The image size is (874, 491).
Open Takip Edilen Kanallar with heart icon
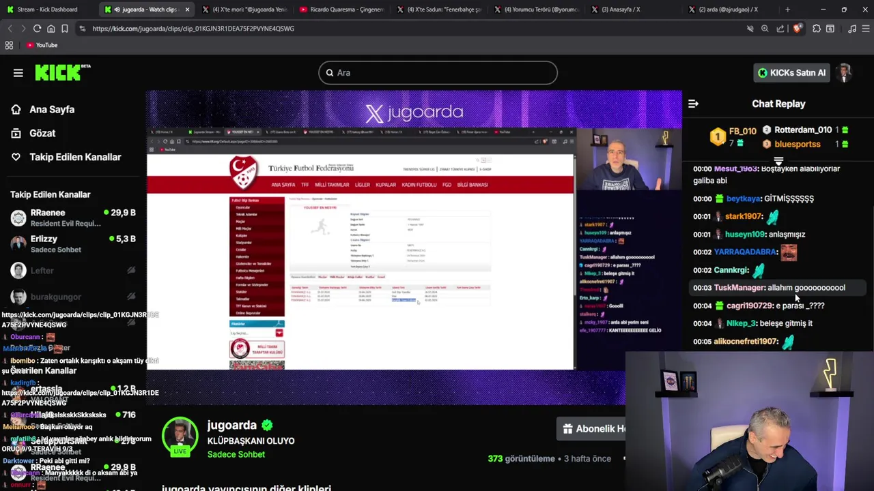click(x=66, y=157)
